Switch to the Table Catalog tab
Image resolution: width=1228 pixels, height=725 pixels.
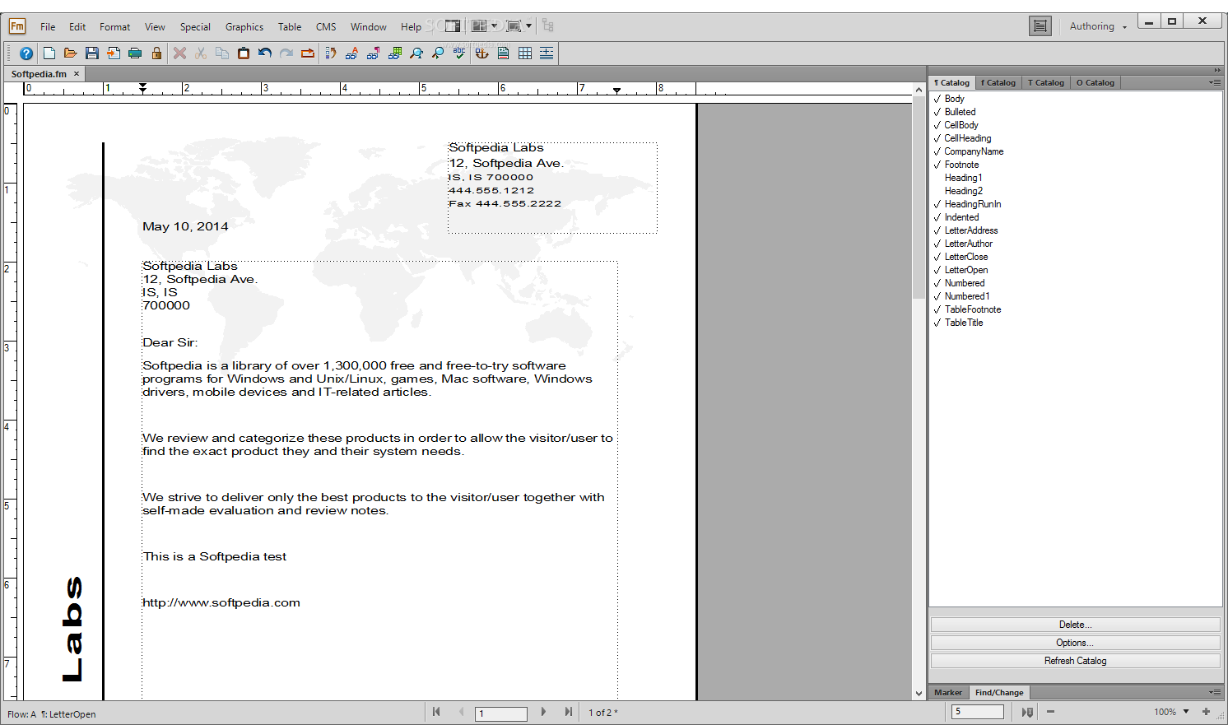coord(1046,82)
